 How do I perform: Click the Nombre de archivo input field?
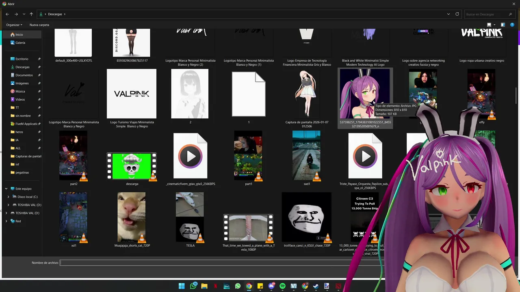[x=221, y=263]
